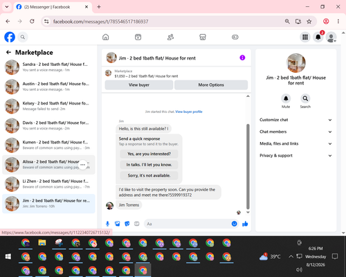The width and height of the screenshot is (346, 277).
Task: Open the account profile menu
Action: [331, 37]
